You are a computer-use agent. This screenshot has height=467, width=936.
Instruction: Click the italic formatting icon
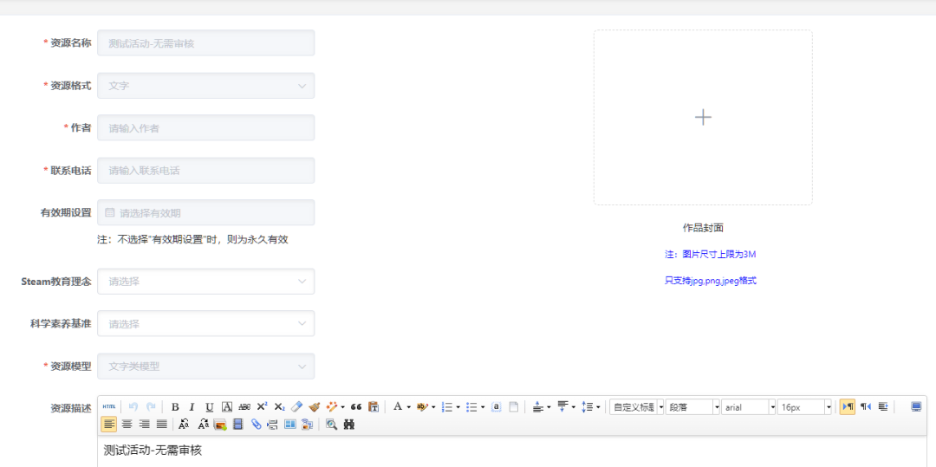coord(192,406)
